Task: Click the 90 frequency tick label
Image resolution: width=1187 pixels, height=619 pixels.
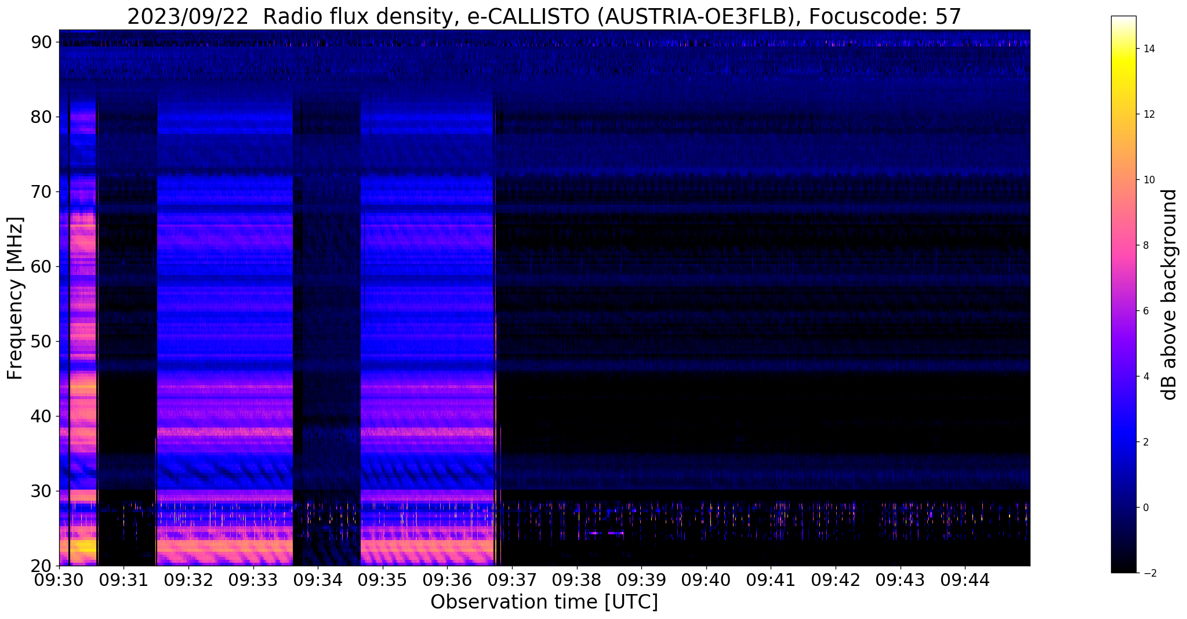Action: pos(41,42)
